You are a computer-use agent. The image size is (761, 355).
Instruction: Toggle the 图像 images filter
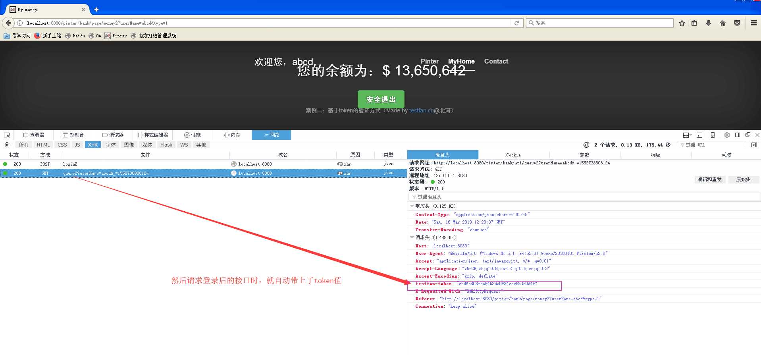click(x=129, y=145)
